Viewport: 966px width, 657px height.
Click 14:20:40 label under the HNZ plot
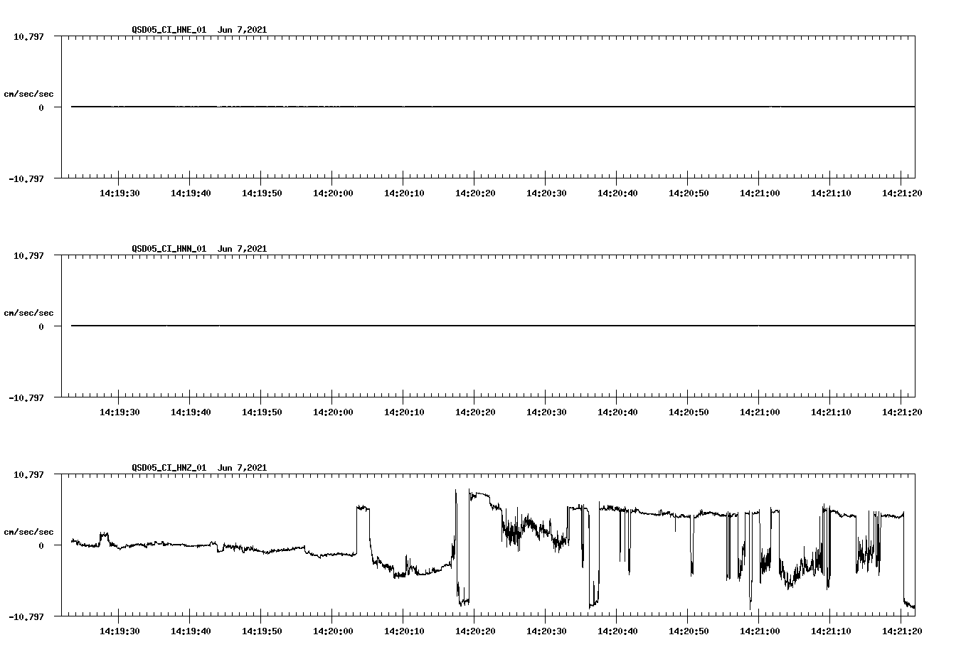click(617, 631)
